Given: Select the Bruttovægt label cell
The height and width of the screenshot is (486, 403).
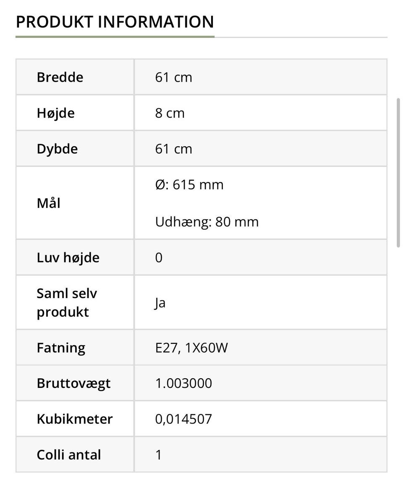Looking at the screenshot, I should click(73, 383).
